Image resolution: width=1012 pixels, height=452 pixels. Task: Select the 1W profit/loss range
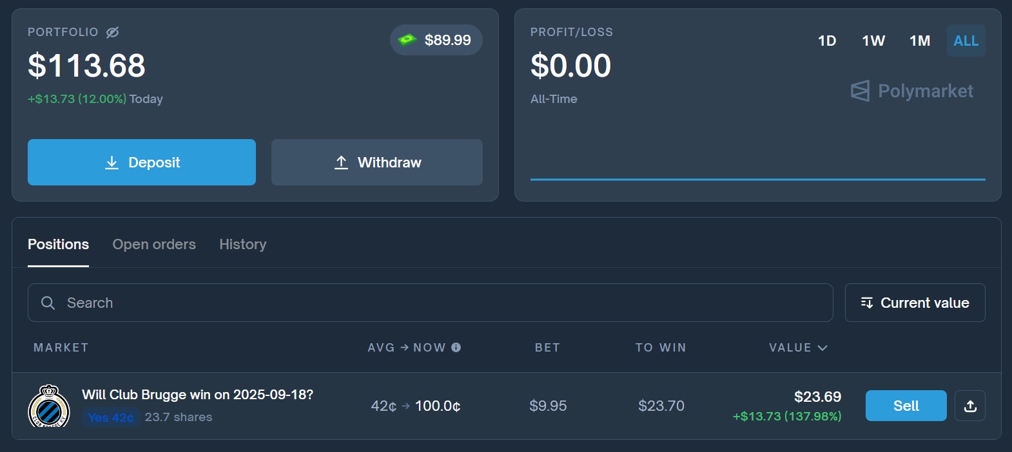[873, 41]
